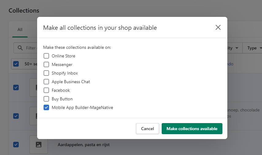Viewport: 262px width, 155px height.
Task: Tick the Apple Business Chat checkbox
Action: click(x=46, y=82)
